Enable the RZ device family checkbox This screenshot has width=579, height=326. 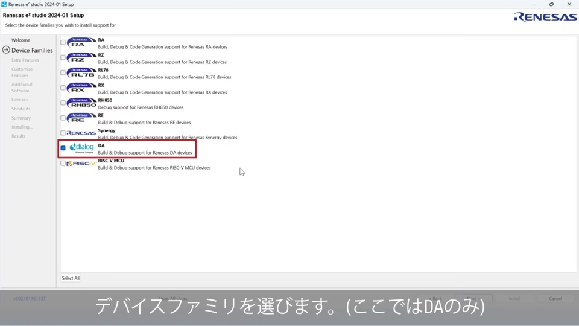(x=63, y=58)
